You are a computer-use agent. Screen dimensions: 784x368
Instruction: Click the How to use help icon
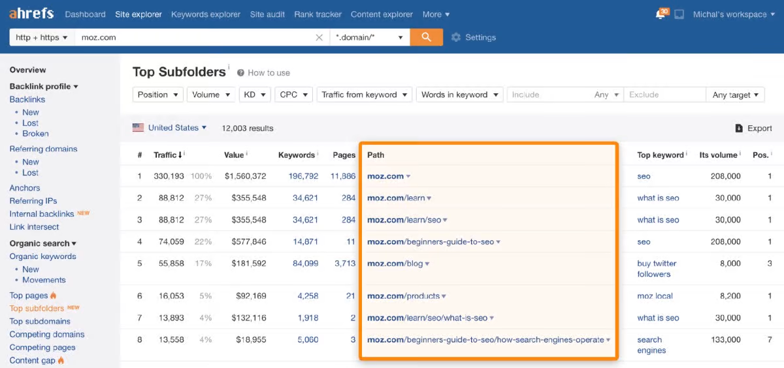point(240,73)
